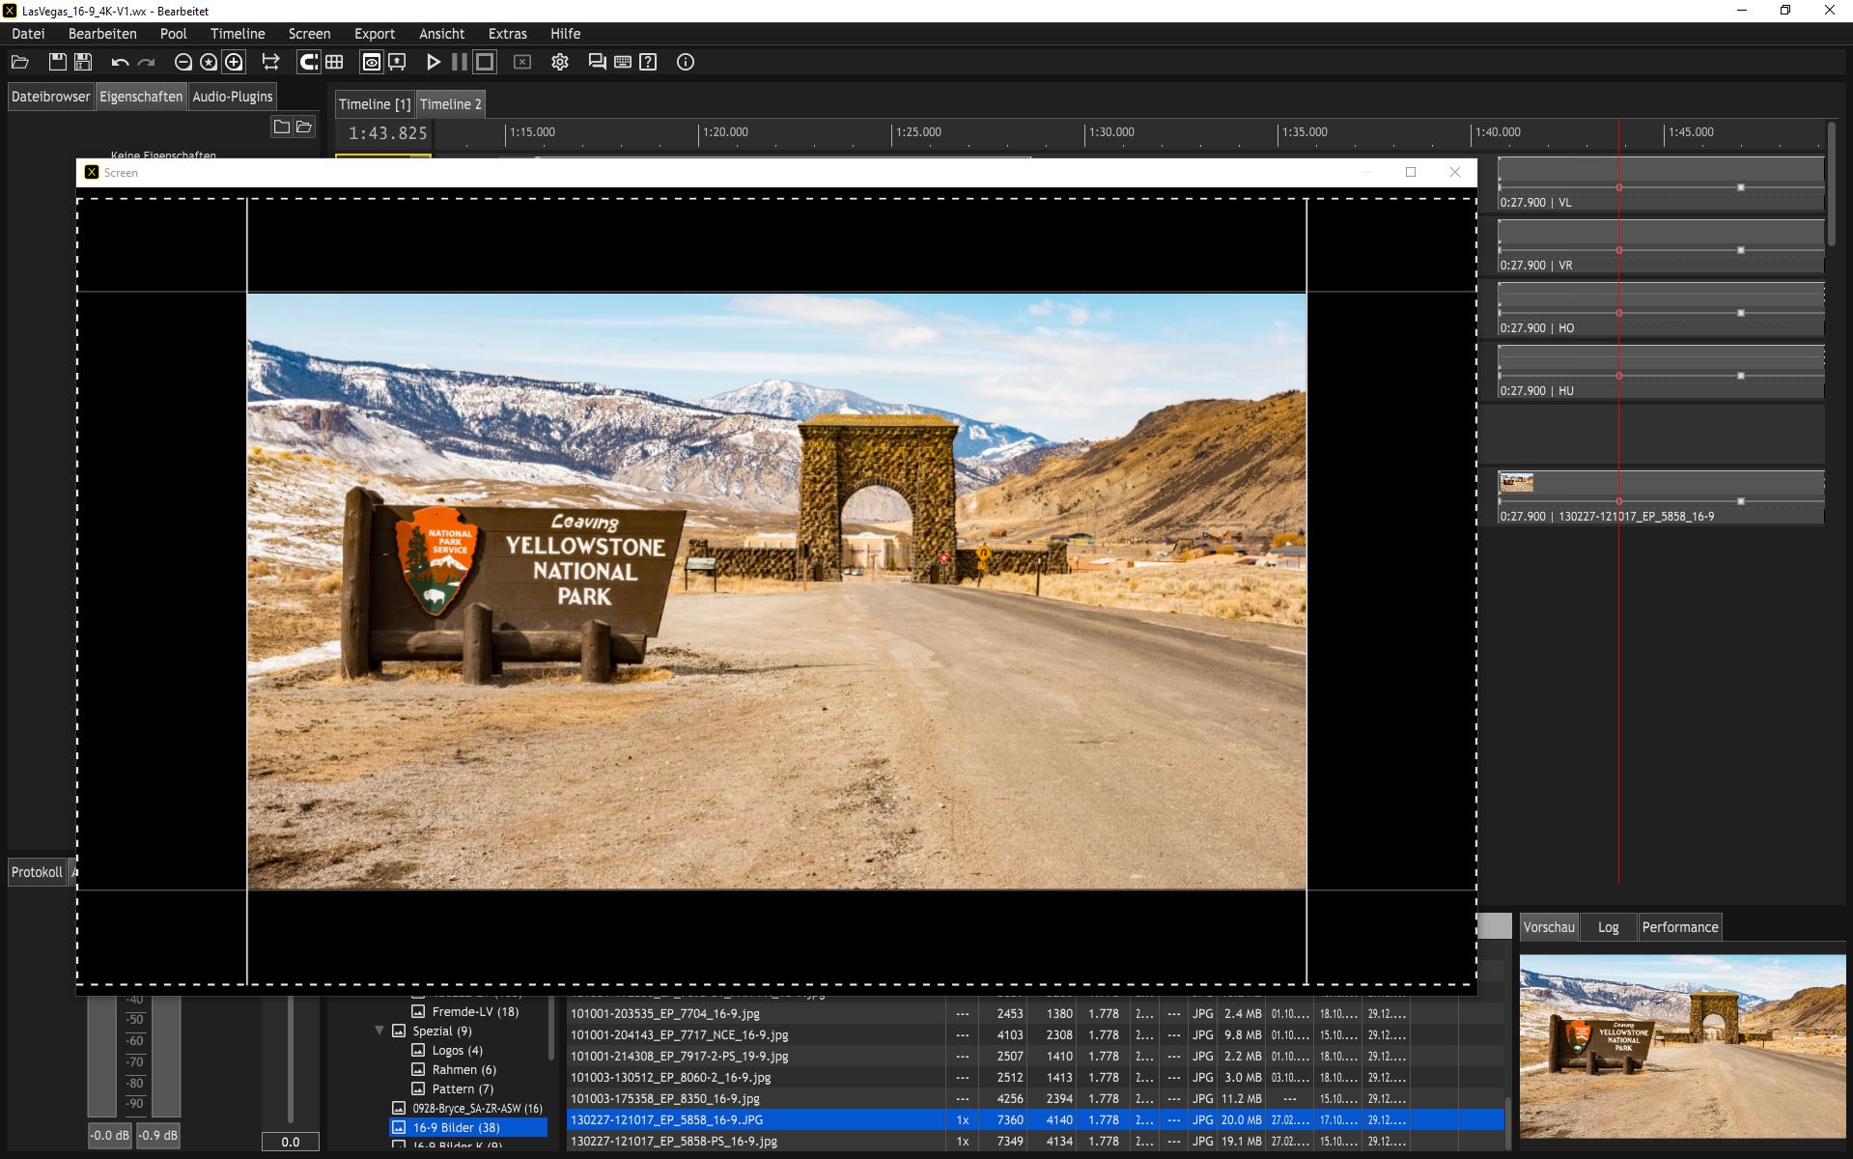Click the closed folder icon in Eigenschaften panel
Viewport: 1853px width, 1159px height.
(x=281, y=127)
